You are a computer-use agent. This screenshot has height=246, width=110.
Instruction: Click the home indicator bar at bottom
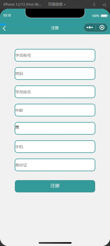55,243
